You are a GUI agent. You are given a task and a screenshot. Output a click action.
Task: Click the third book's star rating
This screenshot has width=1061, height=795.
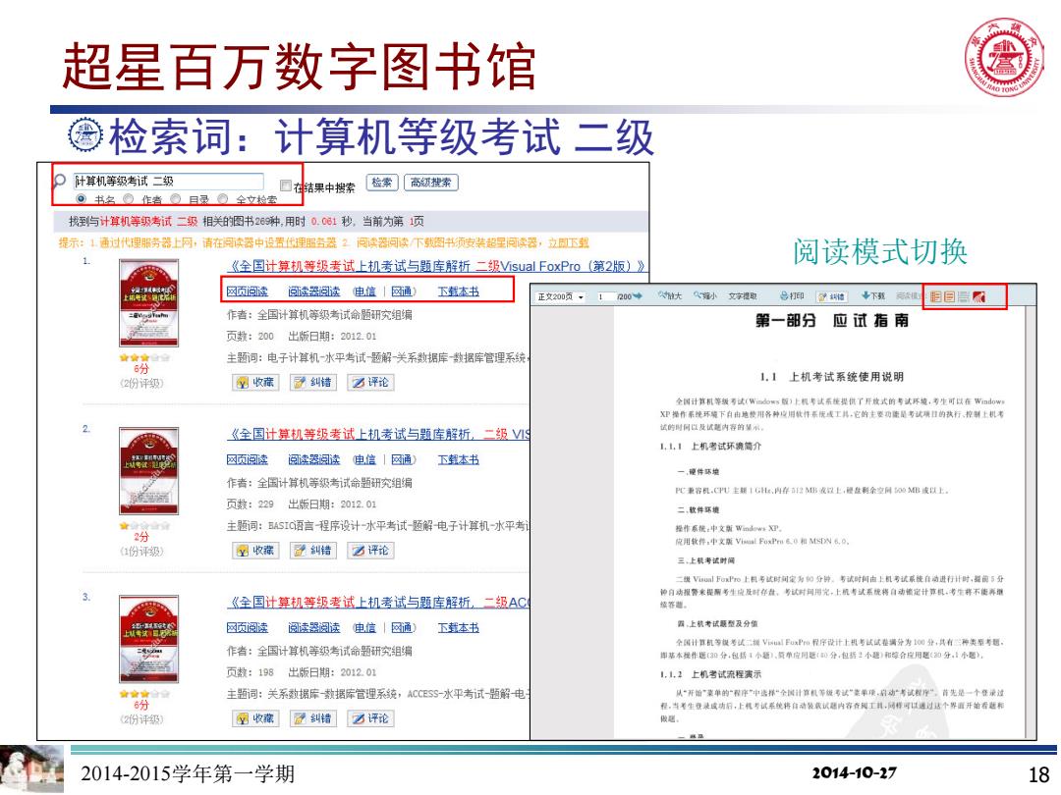(x=144, y=694)
